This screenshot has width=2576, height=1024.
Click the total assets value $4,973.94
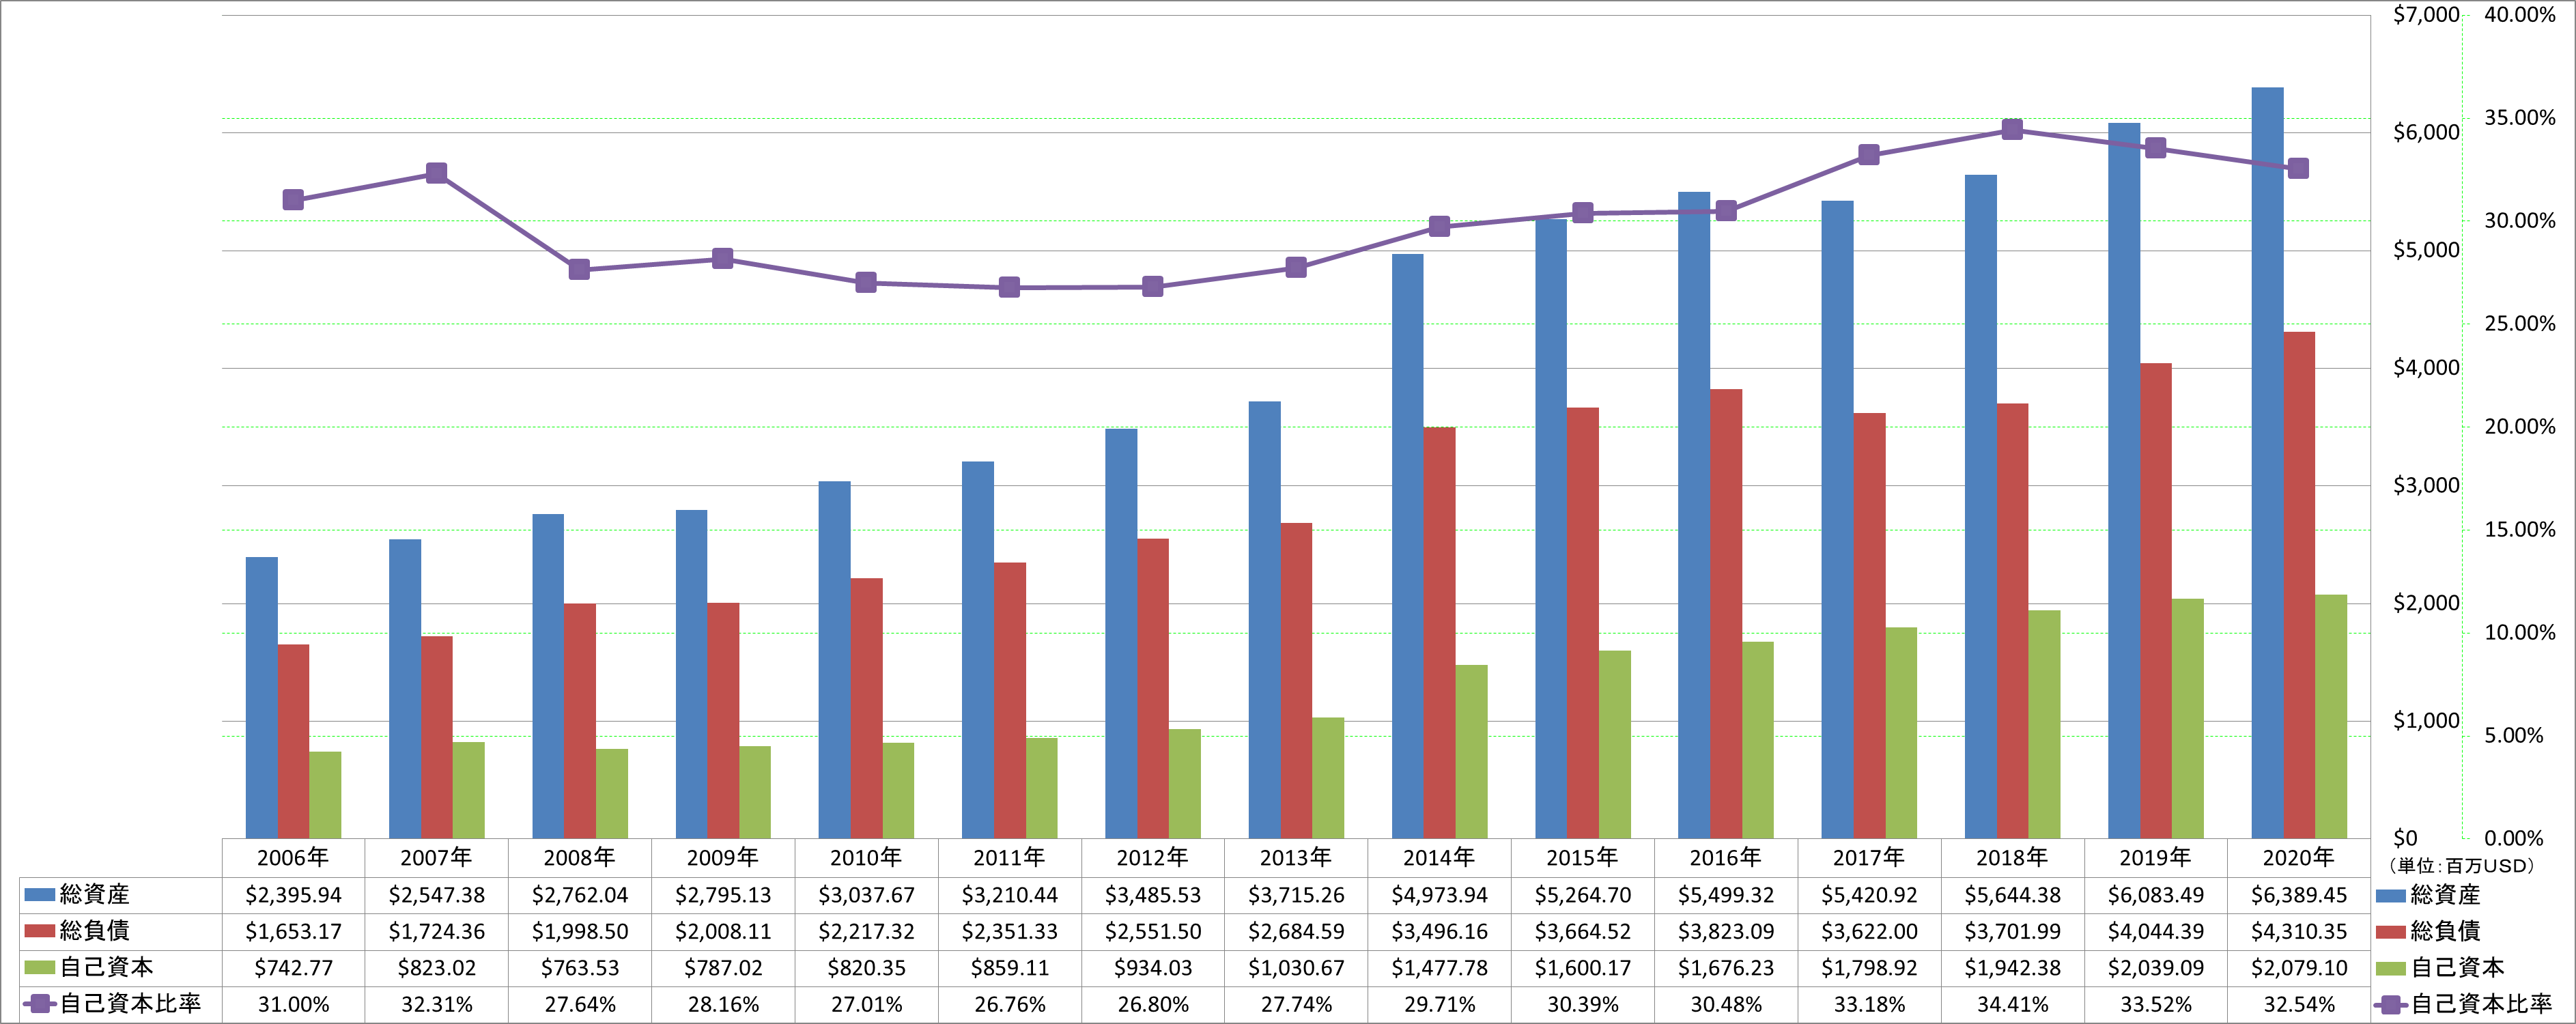click(1439, 895)
